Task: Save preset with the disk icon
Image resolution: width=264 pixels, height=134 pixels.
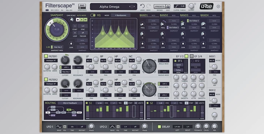Action: (168, 7)
